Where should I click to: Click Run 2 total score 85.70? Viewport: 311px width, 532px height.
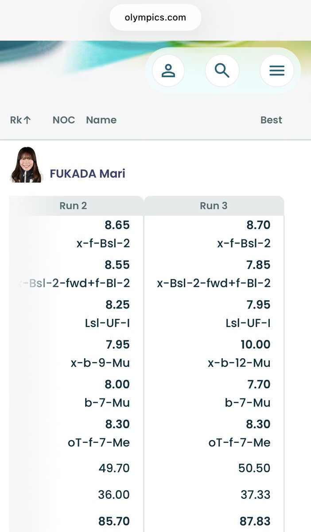point(114,521)
